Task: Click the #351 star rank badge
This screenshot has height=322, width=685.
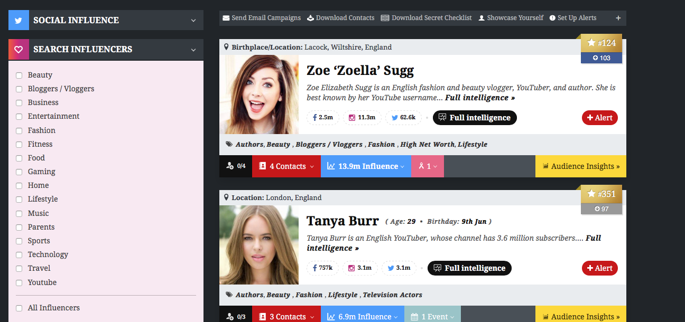Action: click(x=601, y=194)
